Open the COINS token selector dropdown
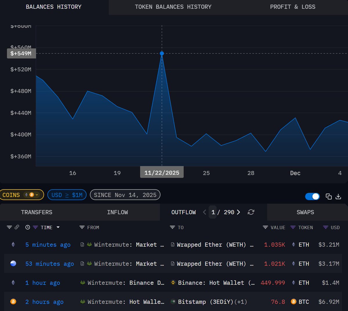This screenshot has height=311, width=348. [22, 195]
